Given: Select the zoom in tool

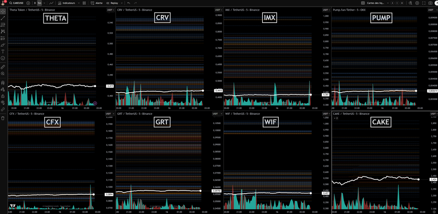Looking at the screenshot, I should point(3,74).
